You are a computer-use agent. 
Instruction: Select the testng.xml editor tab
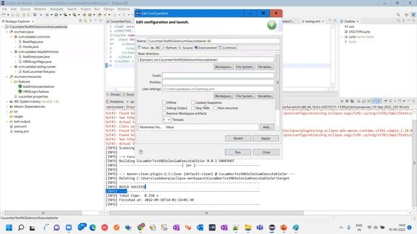point(313,21)
